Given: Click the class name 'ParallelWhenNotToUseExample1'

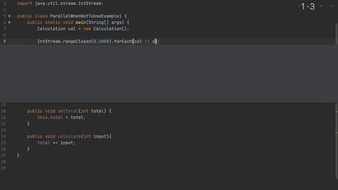Looking at the screenshot, I should [86, 16].
